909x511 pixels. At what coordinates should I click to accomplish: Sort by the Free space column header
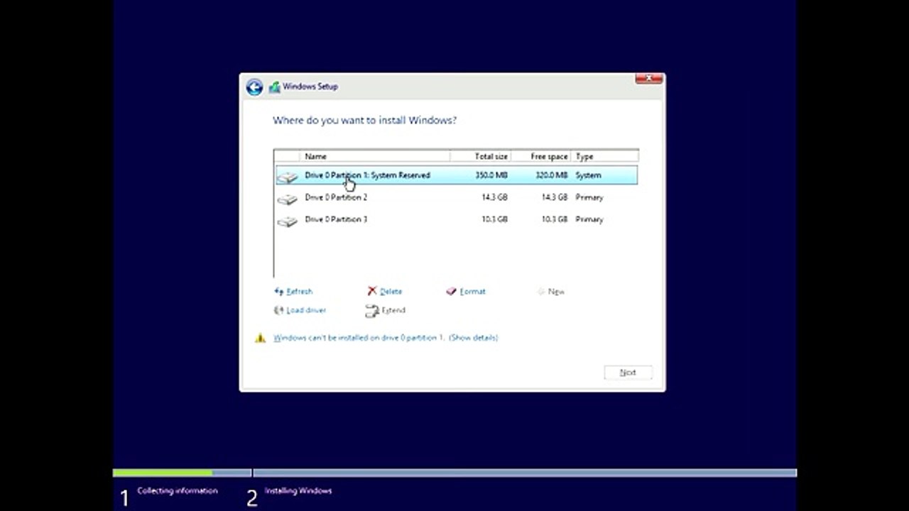[x=540, y=156]
